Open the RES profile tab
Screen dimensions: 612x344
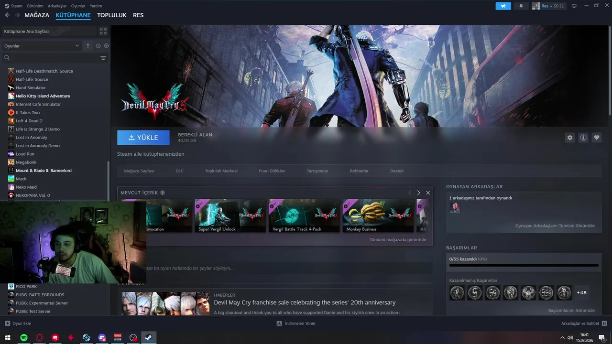click(138, 15)
